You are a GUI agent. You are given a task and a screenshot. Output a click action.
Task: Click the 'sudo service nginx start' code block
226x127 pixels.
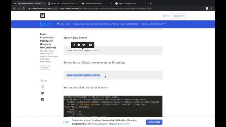coord(113,50)
